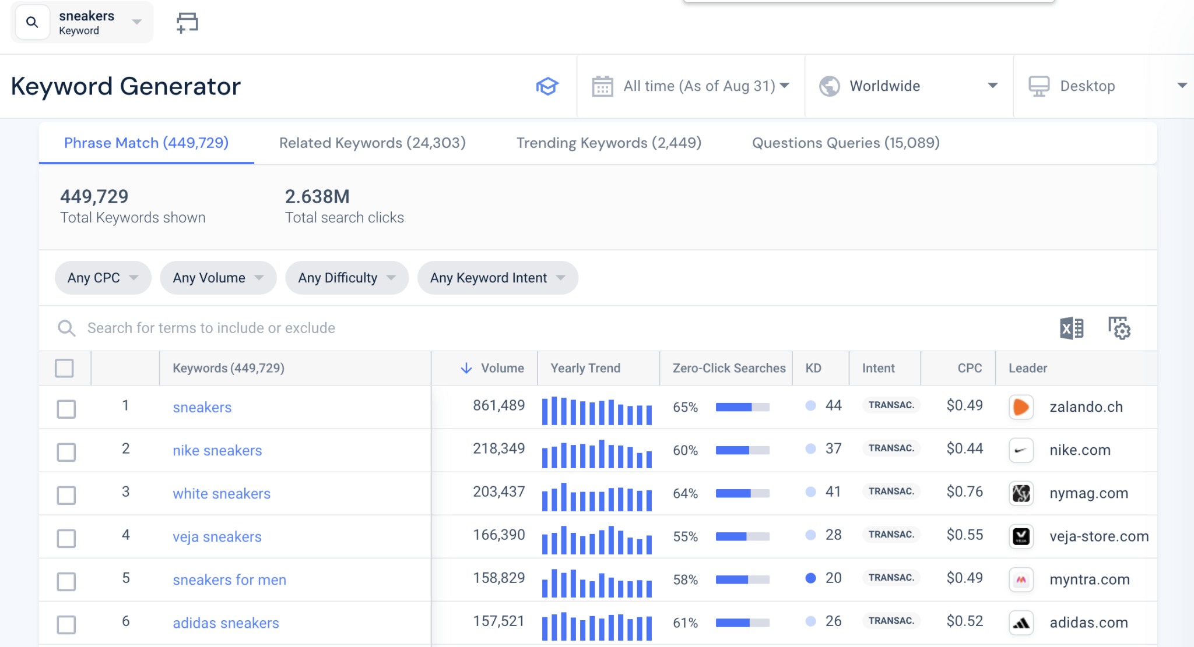Check the box for sneakers keyword row
The width and height of the screenshot is (1194, 647).
click(x=66, y=409)
